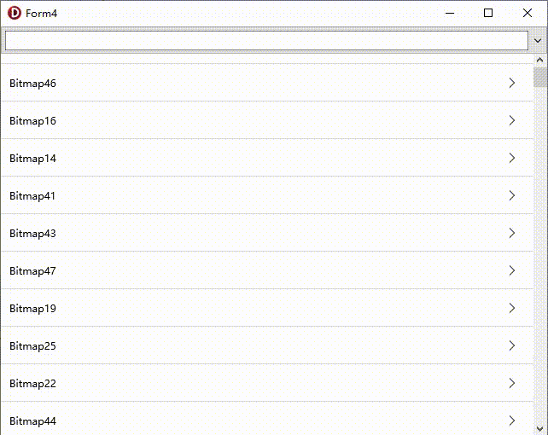The image size is (548, 435).
Task: Click the chevron arrow beside Bitmap43
Action: [x=512, y=233]
